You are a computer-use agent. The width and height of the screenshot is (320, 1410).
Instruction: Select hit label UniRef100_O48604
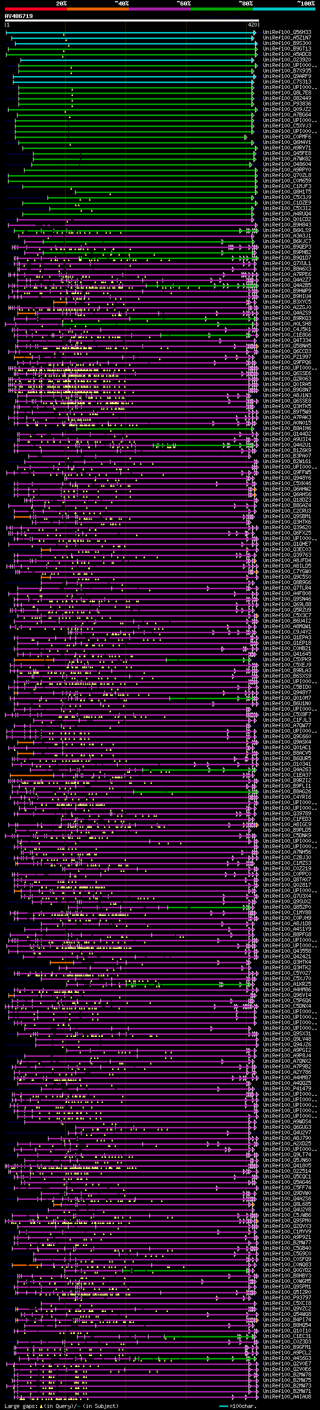(287, 164)
